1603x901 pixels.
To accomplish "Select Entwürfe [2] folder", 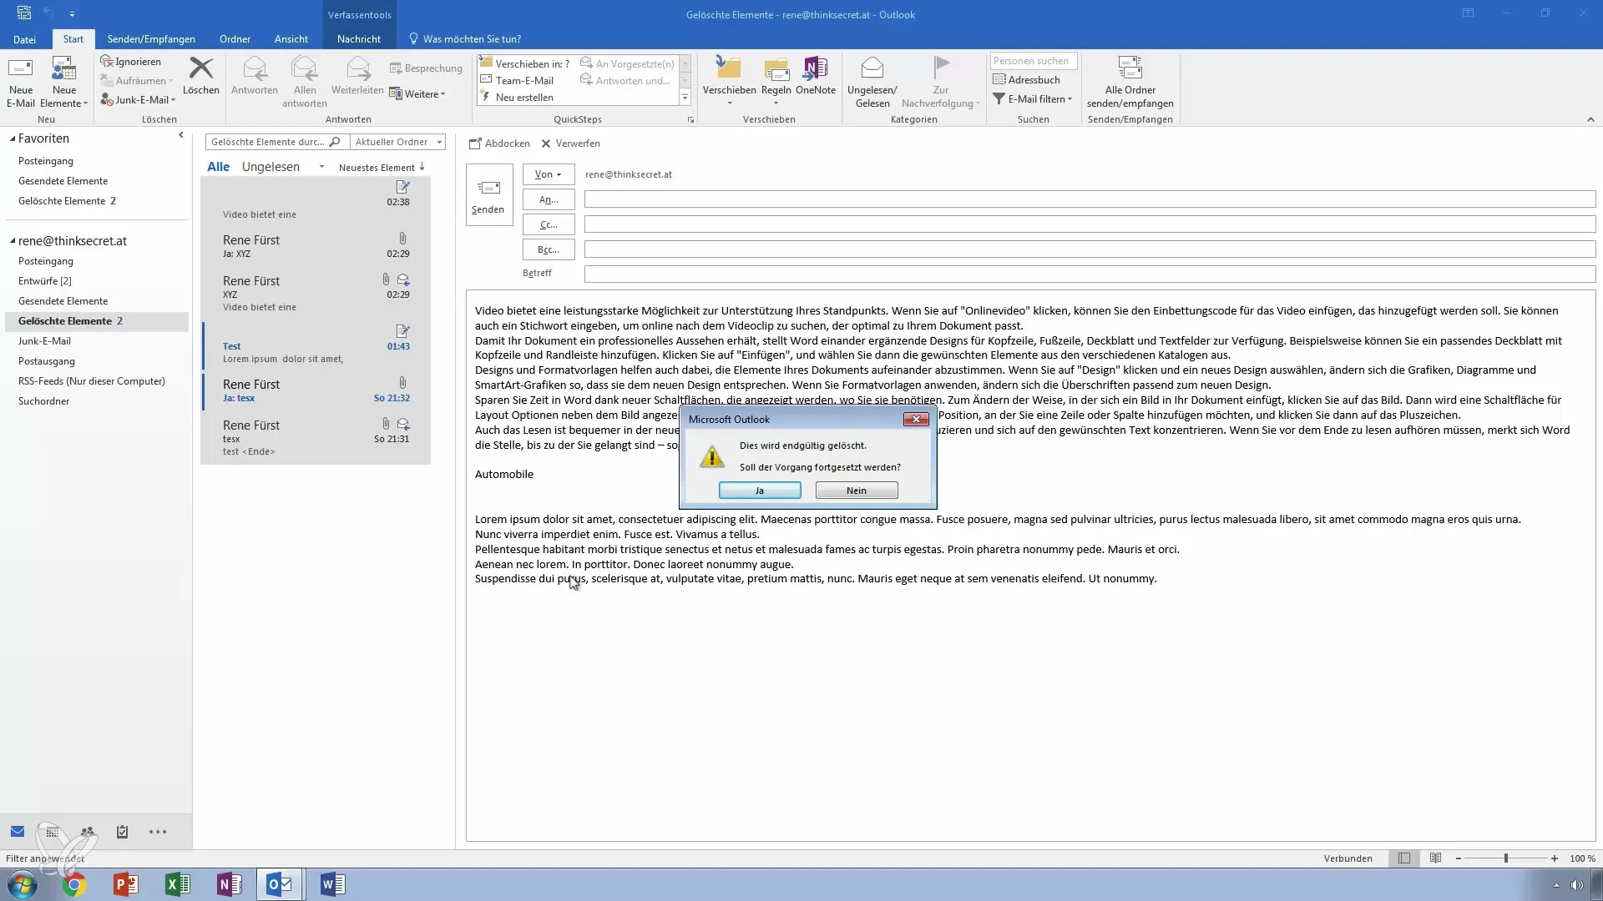I will click(x=45, y=281).
